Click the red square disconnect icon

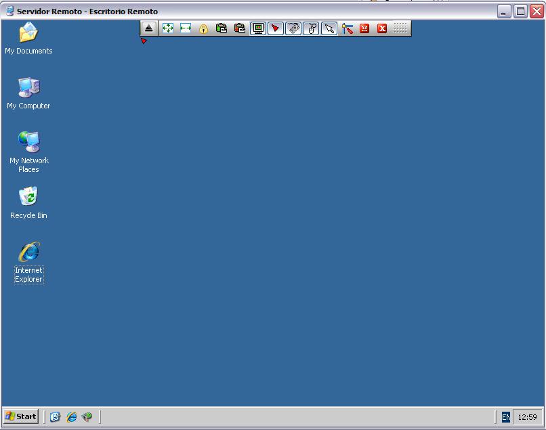click(364, 28)
